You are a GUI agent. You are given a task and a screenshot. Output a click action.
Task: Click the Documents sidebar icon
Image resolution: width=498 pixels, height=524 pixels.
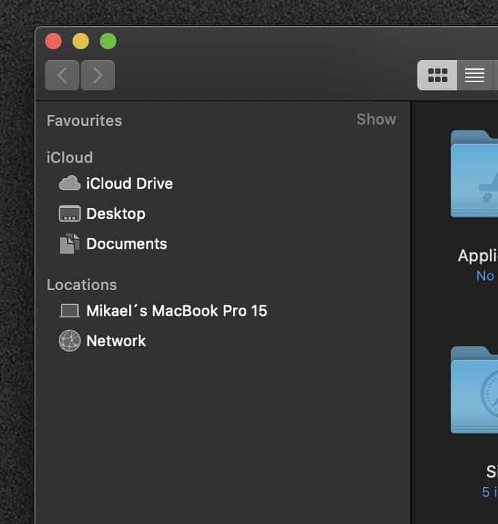click(70, 244)
